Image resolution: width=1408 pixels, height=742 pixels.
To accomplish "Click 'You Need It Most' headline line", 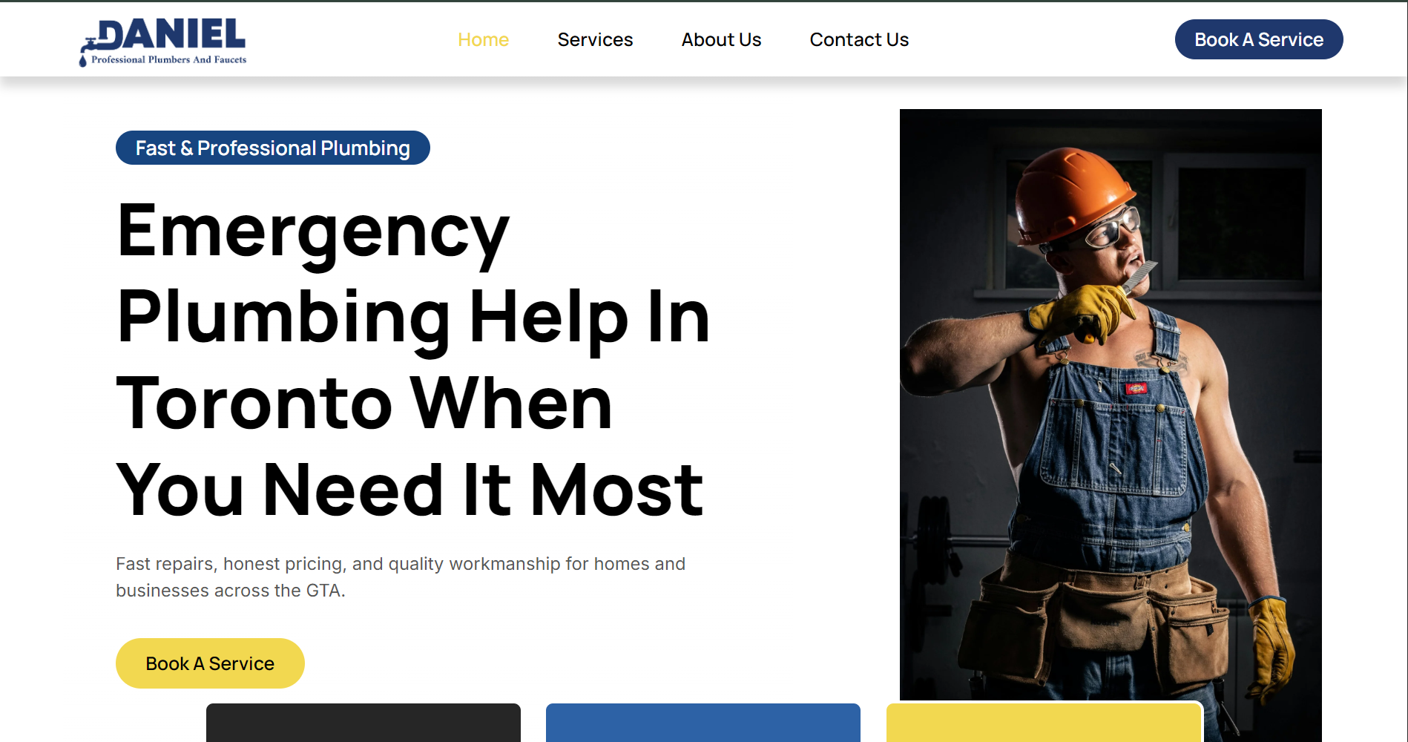I will [x=409, y=490].
